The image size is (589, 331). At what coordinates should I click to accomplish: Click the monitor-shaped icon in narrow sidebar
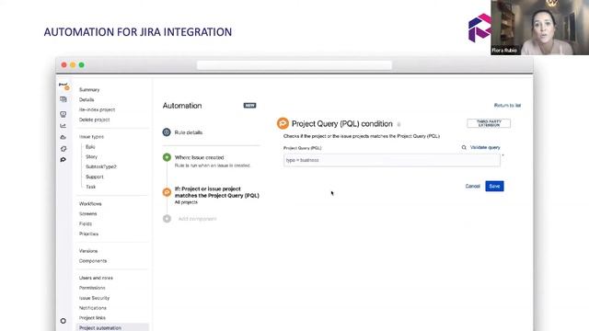point(64,114)
